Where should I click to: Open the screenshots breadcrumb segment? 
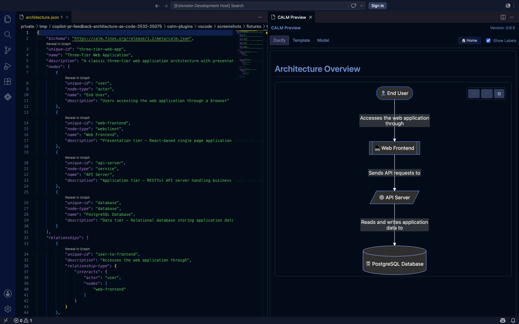229,27
